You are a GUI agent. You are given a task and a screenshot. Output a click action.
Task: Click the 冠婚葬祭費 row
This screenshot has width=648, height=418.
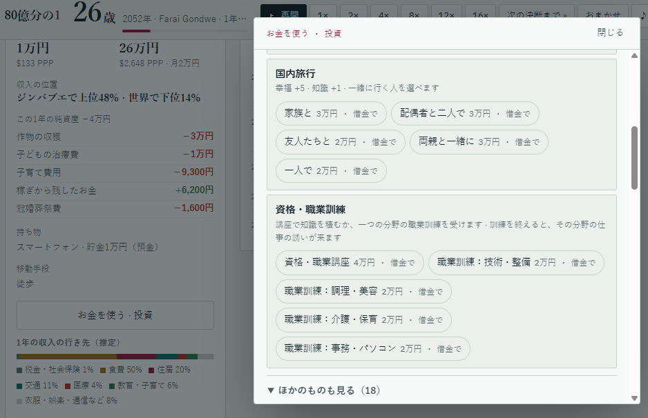pyautogui.click(x=115, y=208)
